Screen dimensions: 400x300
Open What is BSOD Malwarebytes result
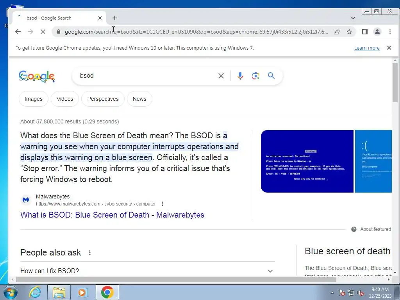(x=112, y=215)
